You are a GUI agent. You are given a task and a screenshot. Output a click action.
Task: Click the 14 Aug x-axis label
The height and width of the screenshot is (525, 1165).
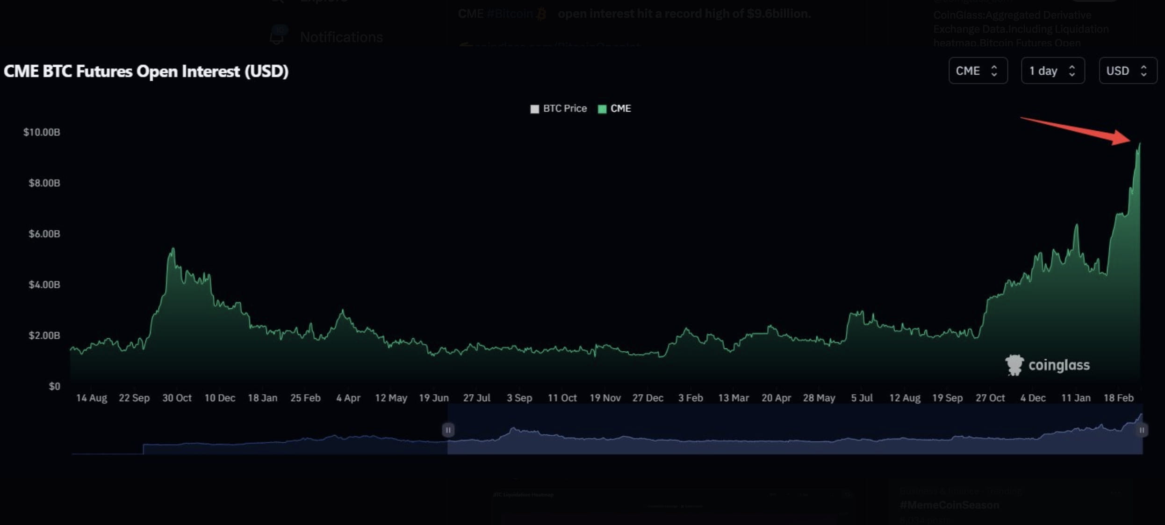tap(92, 398)
